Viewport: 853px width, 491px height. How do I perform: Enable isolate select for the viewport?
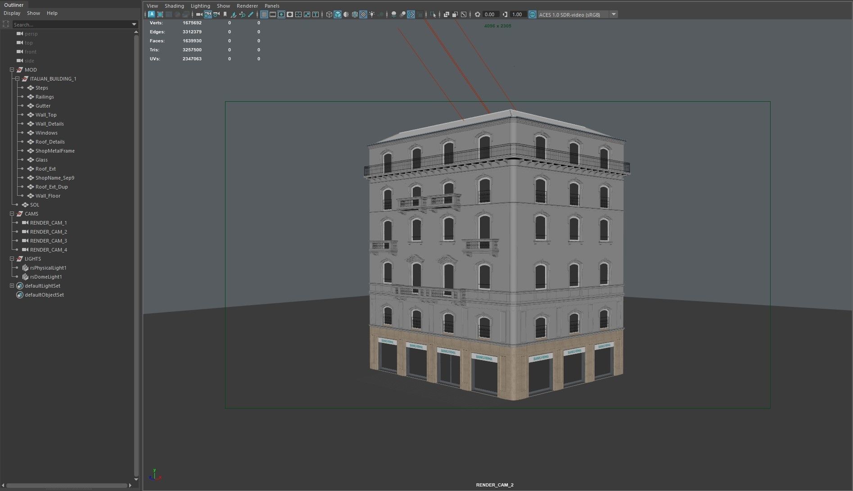(433, 14)
